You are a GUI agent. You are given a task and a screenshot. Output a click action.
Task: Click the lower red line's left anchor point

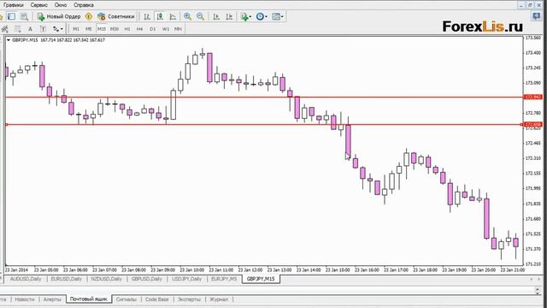(x=6, y=124)
